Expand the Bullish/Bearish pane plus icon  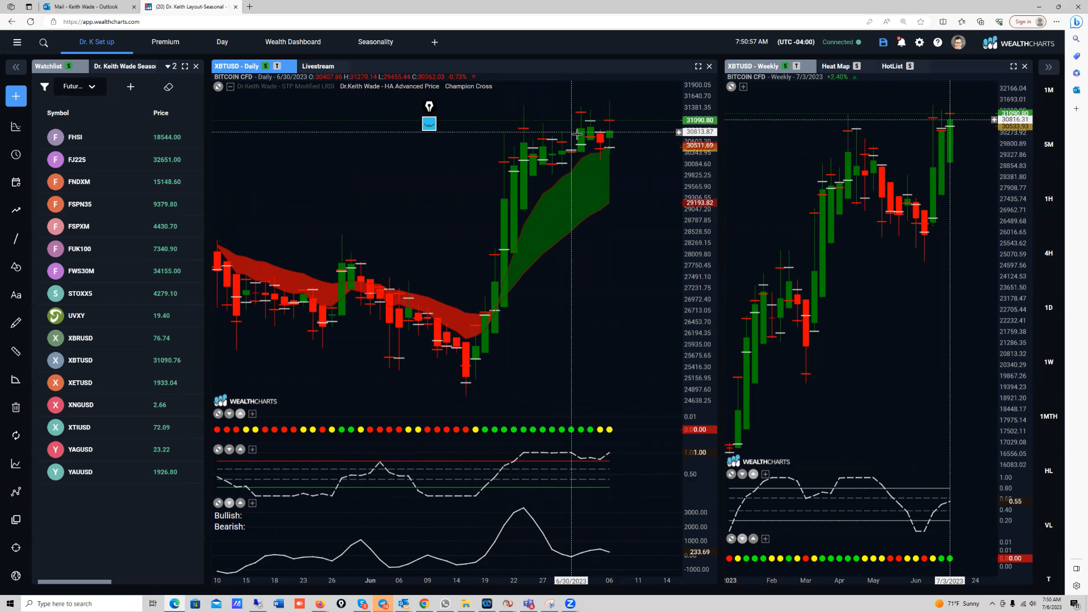pyautogui.click(x=253, y=503)
